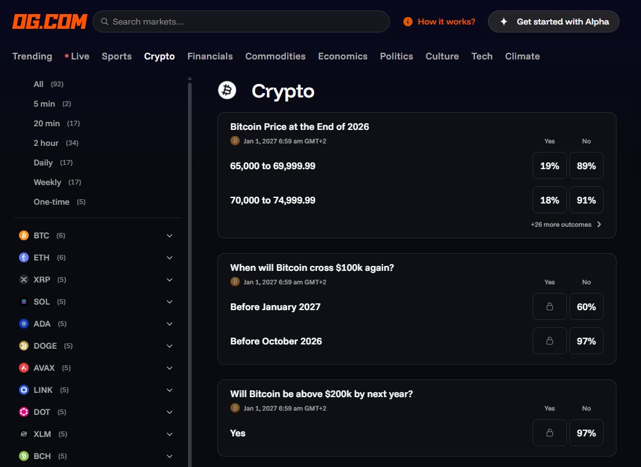The height and width of the screenshot is (467, 641).
Task: Open the Commodities tab
Action: [276, 56]
